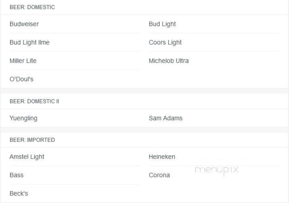Click the Bud Light lime item

[x=30, y=42]
